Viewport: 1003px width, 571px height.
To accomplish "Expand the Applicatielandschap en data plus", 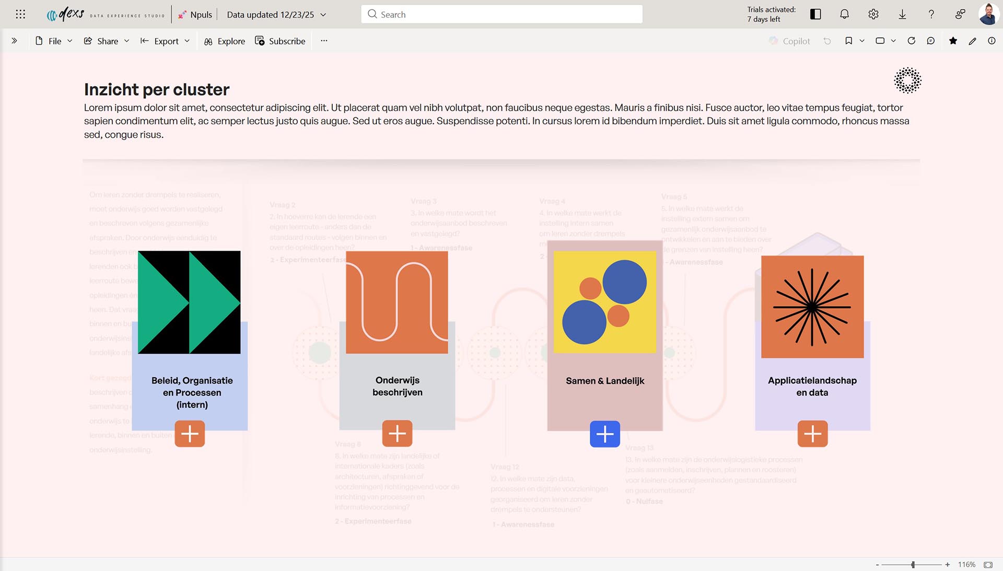I will coord(812,434).
